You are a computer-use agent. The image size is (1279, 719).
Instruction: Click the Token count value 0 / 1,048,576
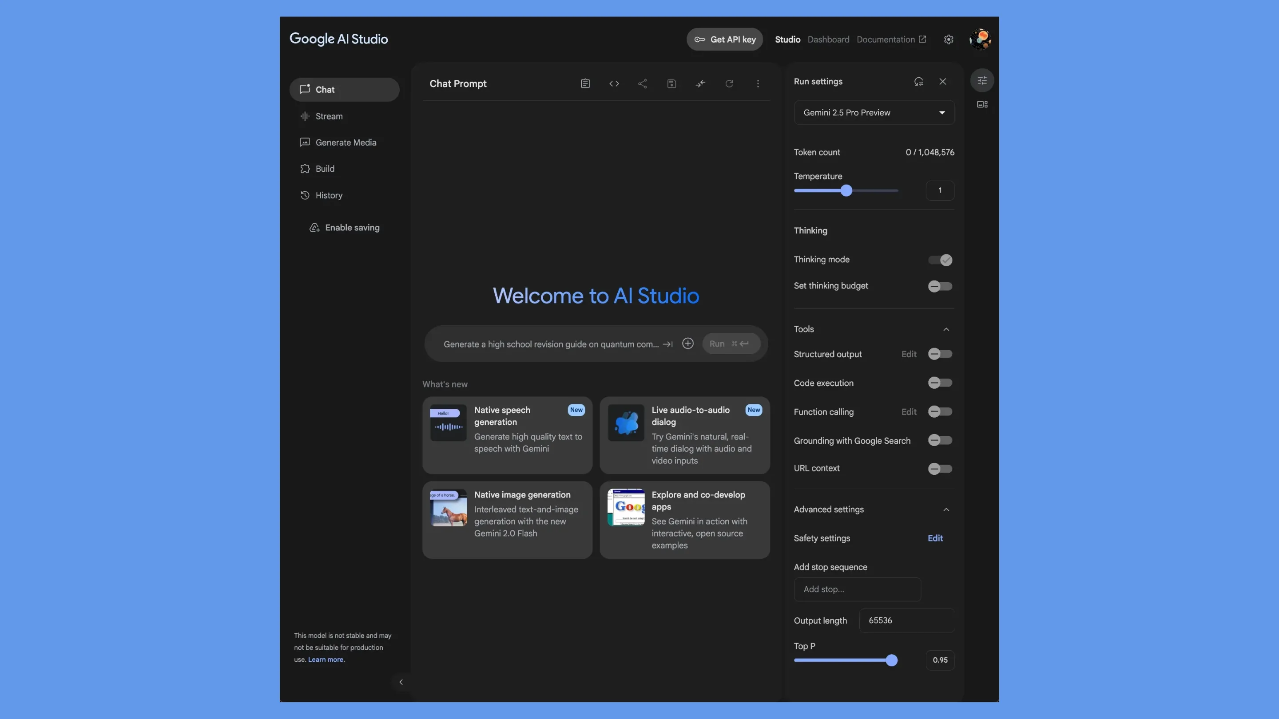[x=929, y=152]
